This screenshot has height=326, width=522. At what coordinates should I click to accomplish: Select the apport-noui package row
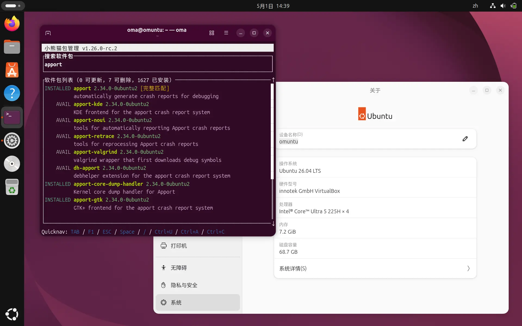coord(158,124)
